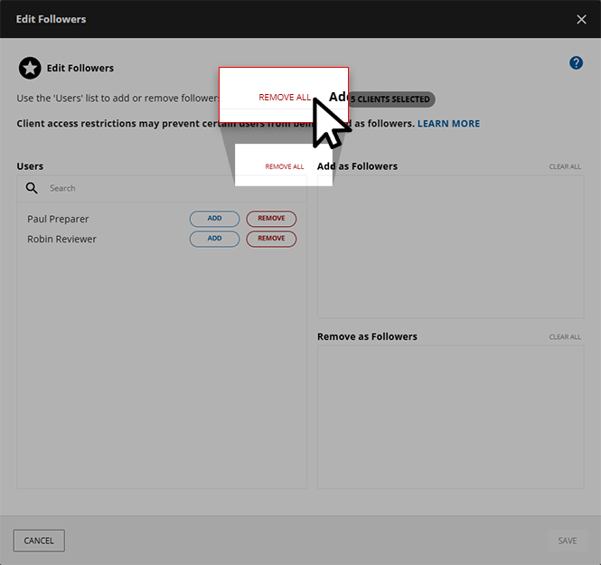Click the star Edit Followers icon
601x565 pixels.
pos(30,68)
